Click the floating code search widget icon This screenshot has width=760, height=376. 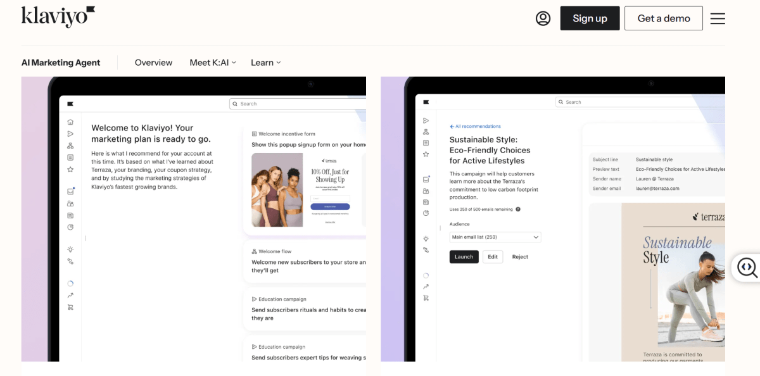tap(747, 268)
